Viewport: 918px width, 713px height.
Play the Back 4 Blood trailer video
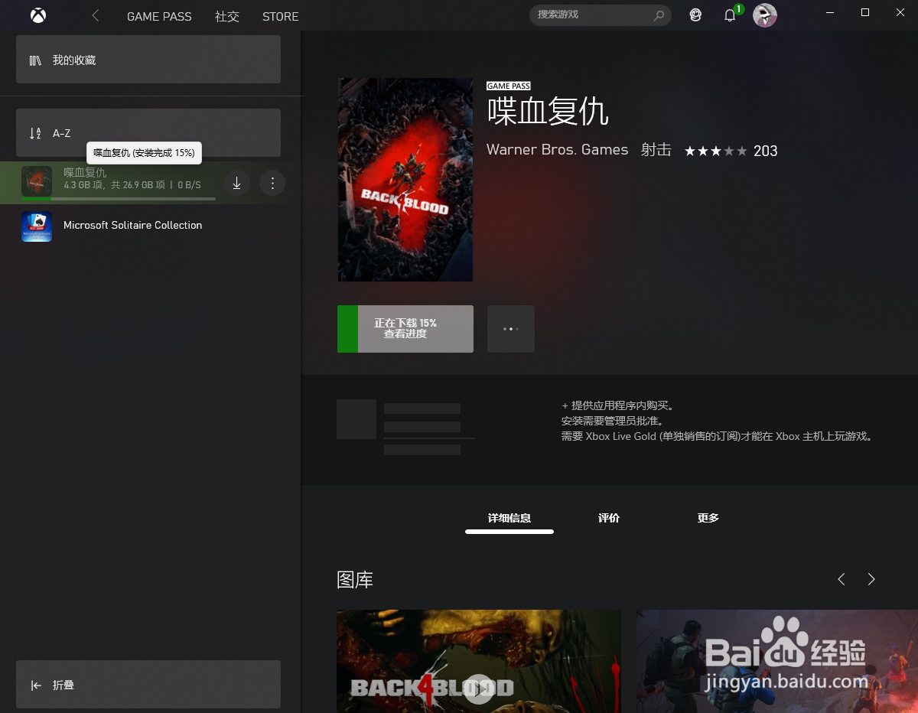(x=479, y=688)
